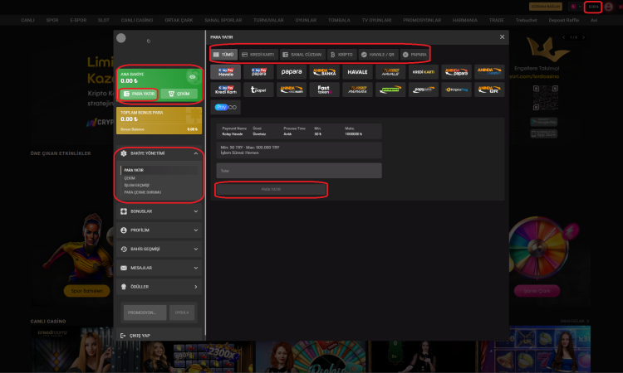This screenshot has width=623, height=373.
Task: Apply promo code with Uygula button
Action: point(182,312)
